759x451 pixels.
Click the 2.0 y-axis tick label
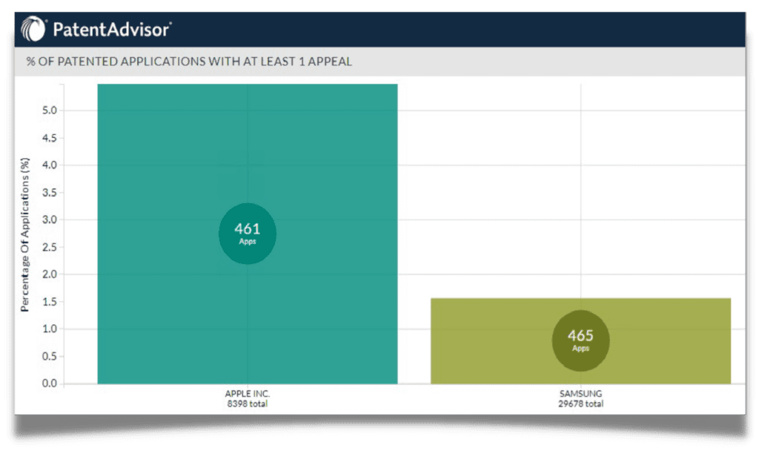pyautogui.click(x=50, y=274)
